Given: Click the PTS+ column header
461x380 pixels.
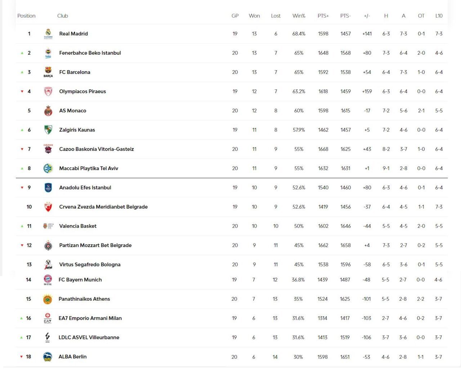Looking at the screenshot, I should coord(323,16).
